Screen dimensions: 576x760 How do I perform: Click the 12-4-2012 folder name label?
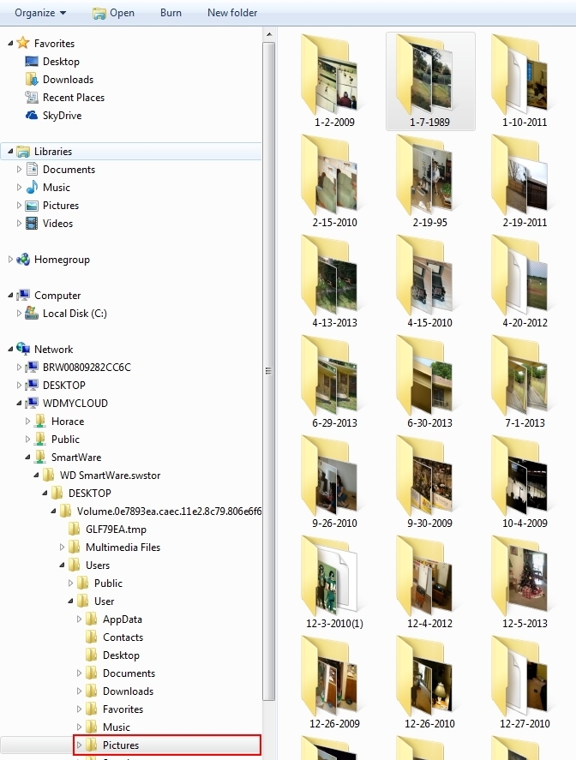click(430, 623)
